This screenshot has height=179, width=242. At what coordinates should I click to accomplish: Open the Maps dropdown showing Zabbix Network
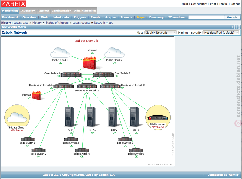[161, 33]
